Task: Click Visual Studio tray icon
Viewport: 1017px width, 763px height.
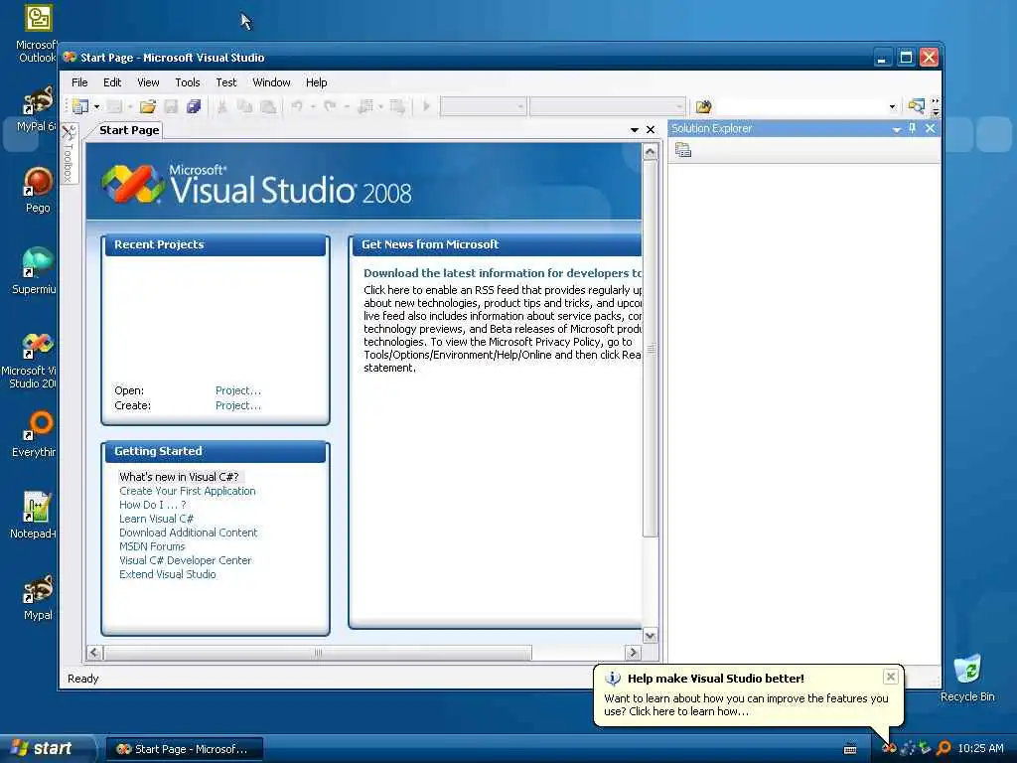Action: point(889,749)
